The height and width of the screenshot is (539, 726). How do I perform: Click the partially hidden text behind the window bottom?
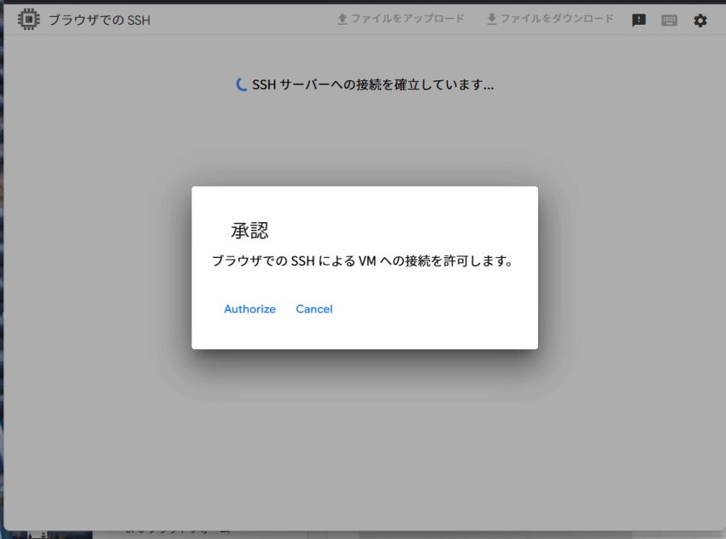171,532
